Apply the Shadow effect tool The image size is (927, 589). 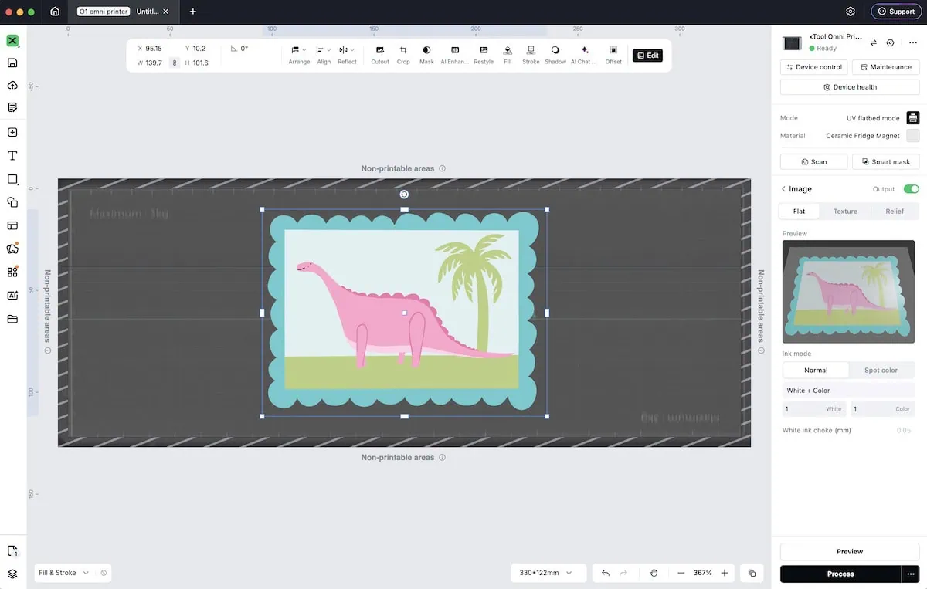(x=555, y=55)
